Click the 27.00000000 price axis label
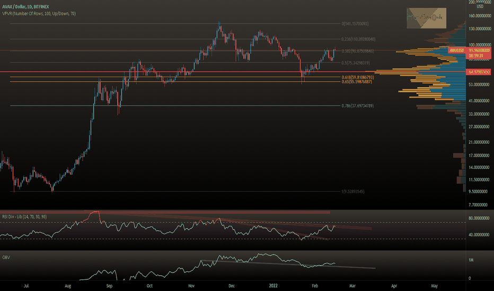 (480, 126)
